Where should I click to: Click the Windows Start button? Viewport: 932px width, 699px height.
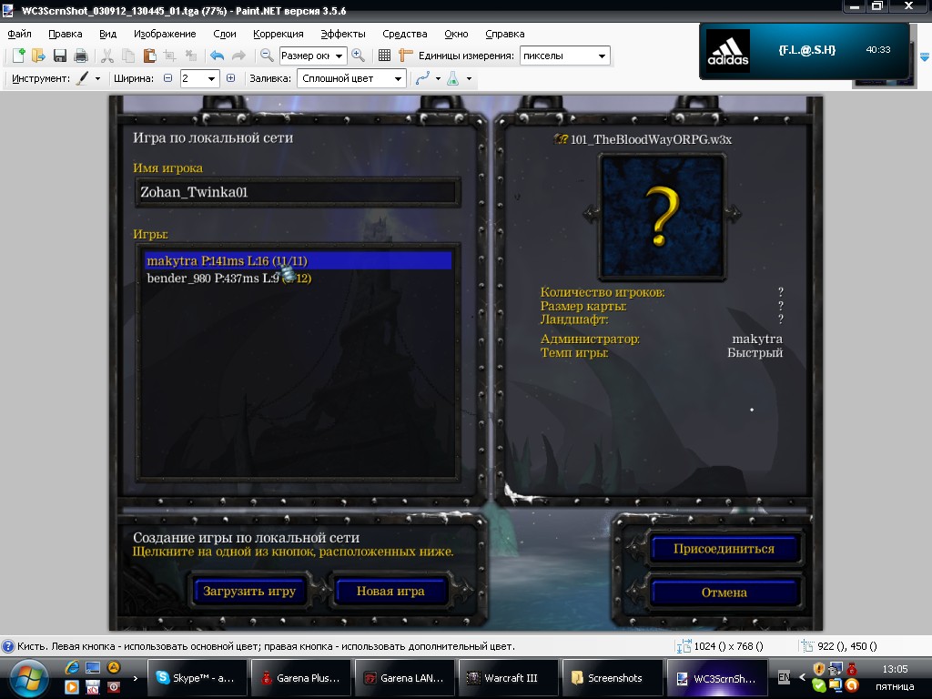coord(28,678)
